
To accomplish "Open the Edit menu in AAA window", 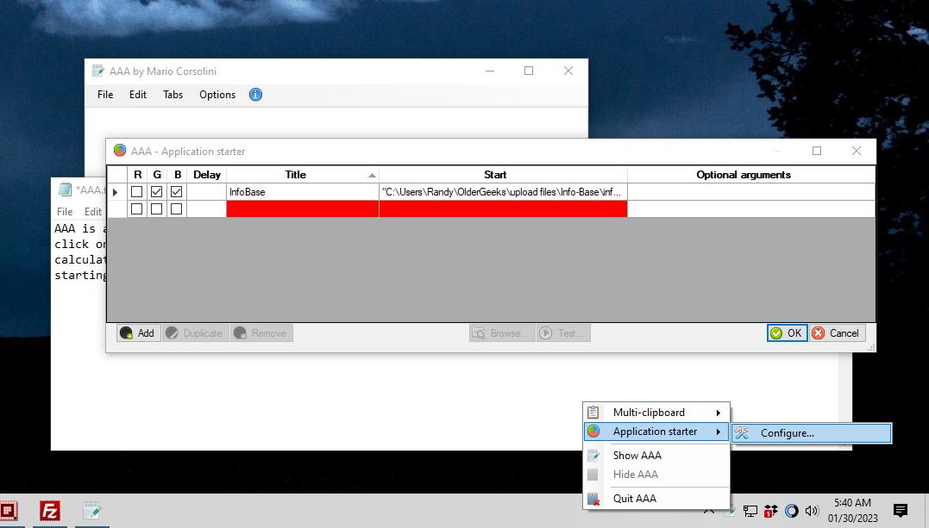I will 138,95.
